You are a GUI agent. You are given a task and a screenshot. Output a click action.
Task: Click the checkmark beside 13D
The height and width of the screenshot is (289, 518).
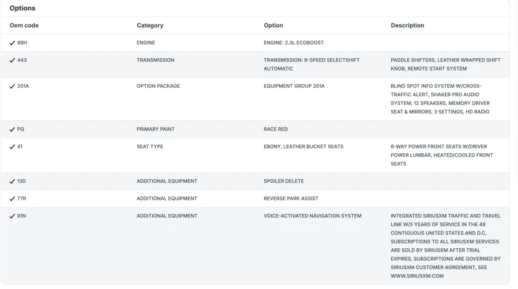12,181
